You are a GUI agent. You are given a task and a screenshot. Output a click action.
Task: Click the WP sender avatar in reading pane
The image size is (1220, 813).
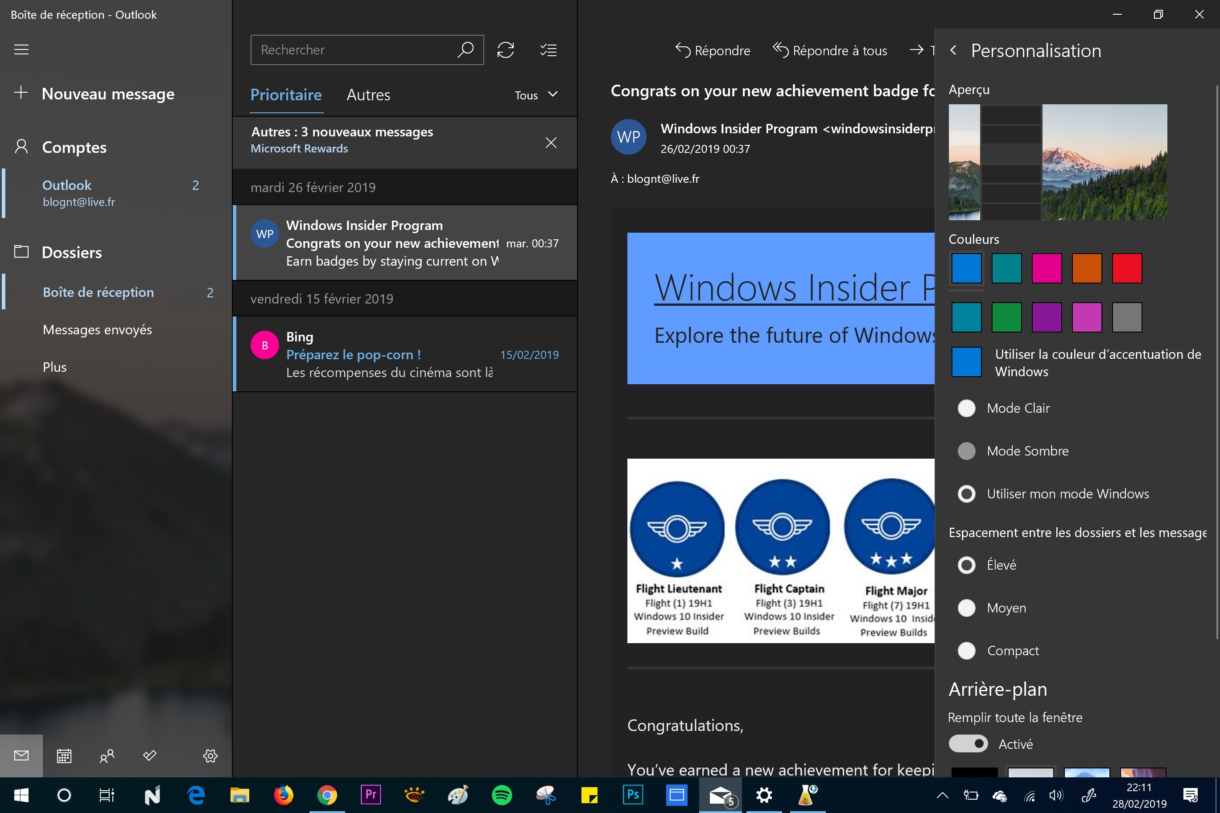click(x=629, y=137)
